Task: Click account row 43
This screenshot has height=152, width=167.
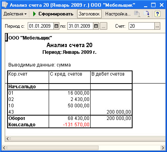Action: (11, 112)
